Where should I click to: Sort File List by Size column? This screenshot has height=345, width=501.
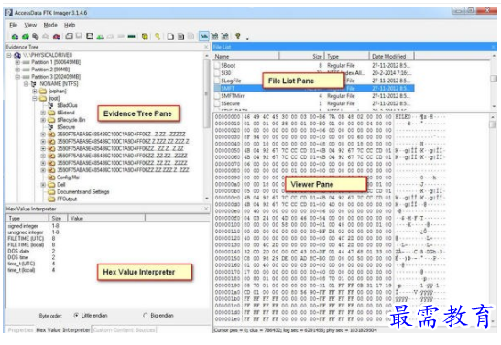[x=302, y=57]
